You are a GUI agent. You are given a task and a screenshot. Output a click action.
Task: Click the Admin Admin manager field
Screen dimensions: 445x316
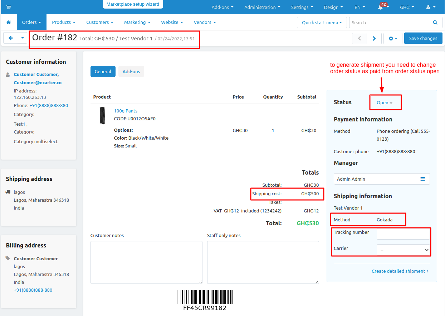click(375, 179)
